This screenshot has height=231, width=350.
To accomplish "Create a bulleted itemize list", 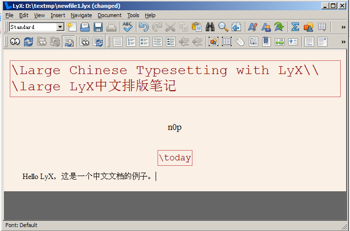I will [x=144, y=42].
